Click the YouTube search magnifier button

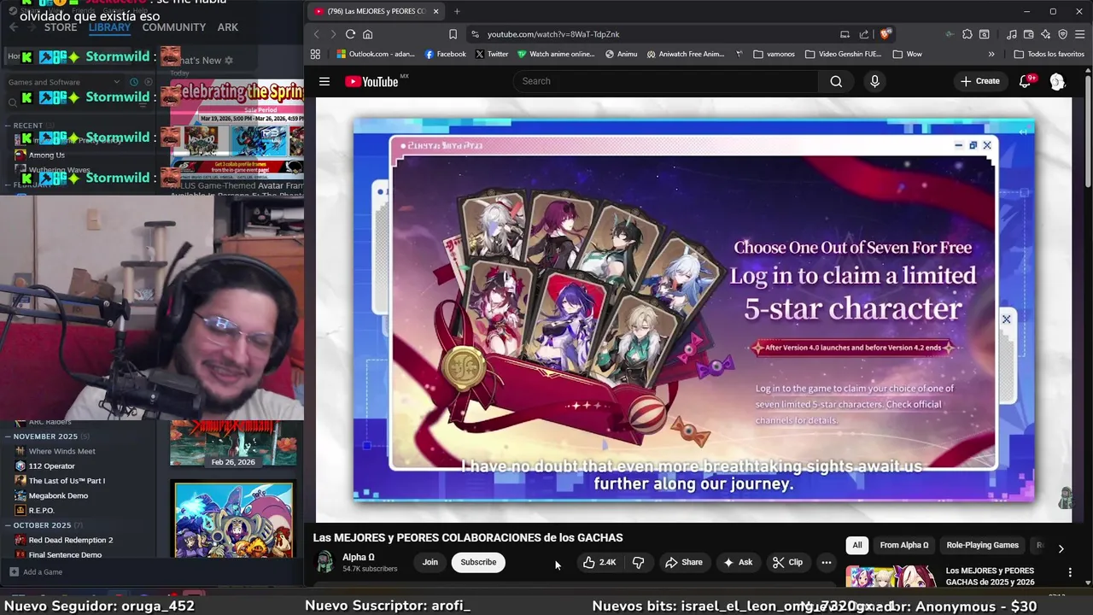pos(836,81)
